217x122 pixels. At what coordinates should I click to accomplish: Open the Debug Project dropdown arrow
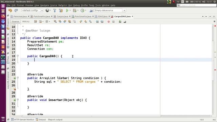[78, 11]
